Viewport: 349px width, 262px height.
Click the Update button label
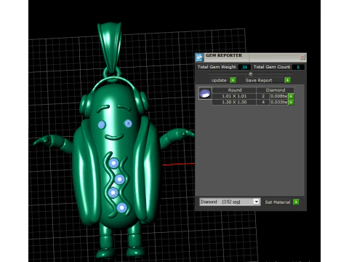click(x=219, y=80)
